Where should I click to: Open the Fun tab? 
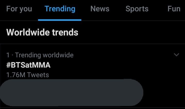click(174, 9)
